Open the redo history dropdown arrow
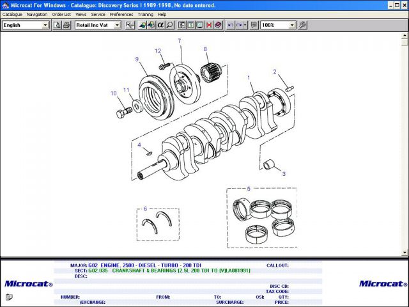 coord(245,25)
